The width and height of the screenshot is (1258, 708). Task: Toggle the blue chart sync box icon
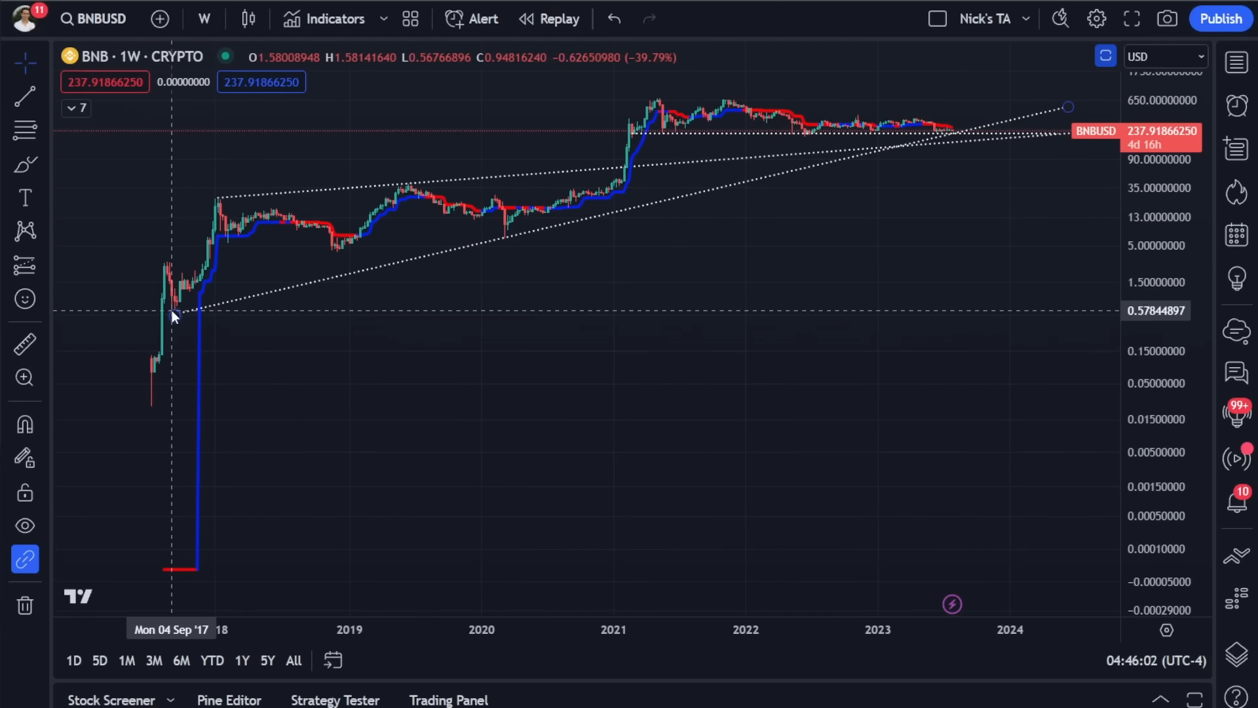[1105, 56]
